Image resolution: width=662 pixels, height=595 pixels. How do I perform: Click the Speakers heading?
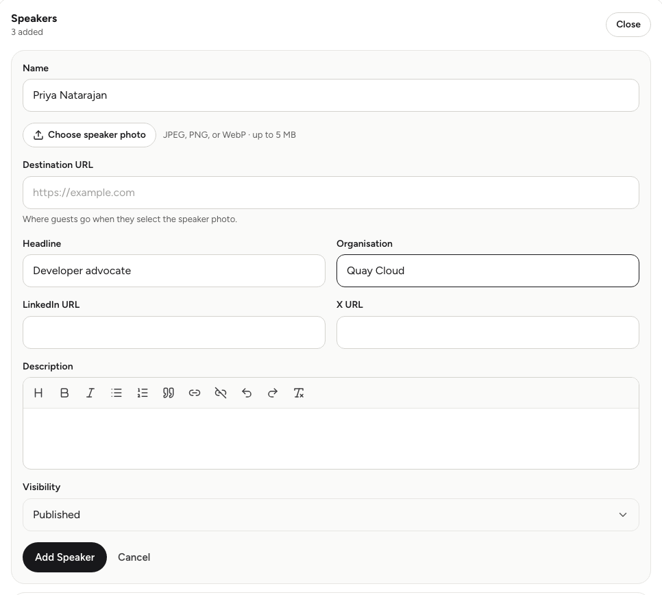[34, 19]
